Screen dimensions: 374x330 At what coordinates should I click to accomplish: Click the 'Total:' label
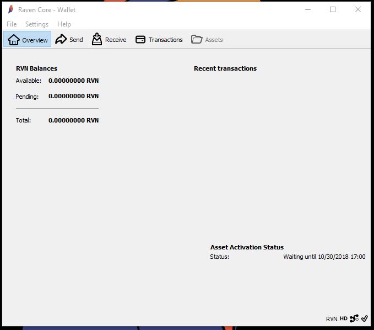23,120
